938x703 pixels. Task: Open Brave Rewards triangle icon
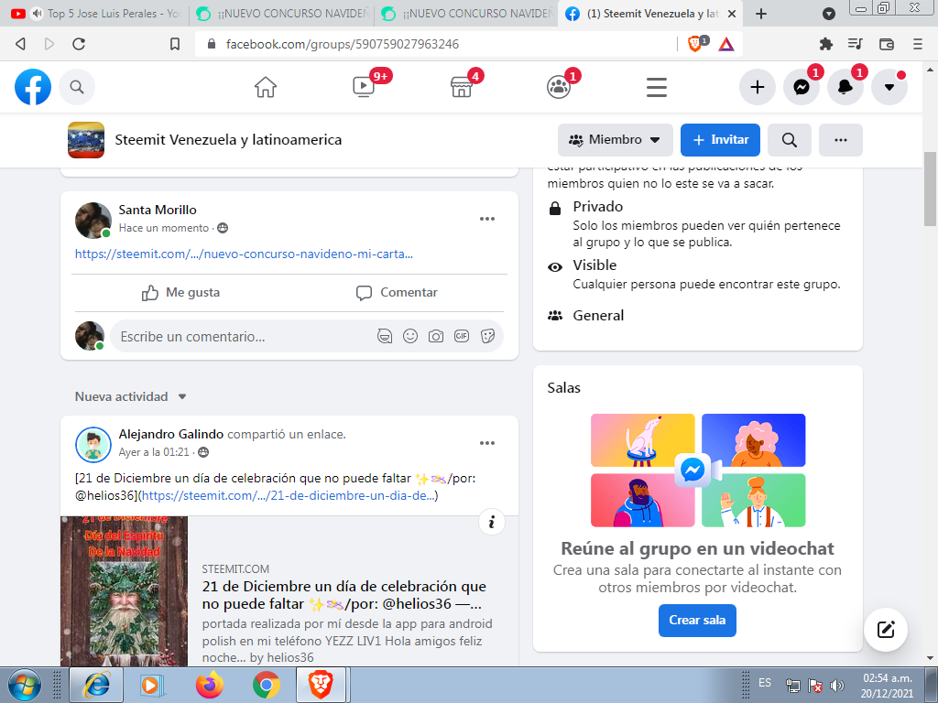[726, 44]
